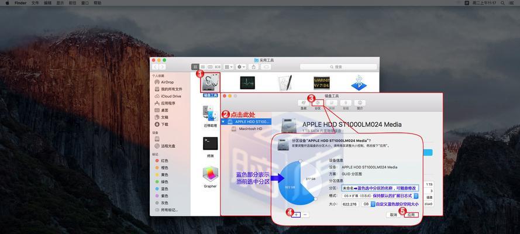Screen dimensions: 520x234
Task: Click the Partition (分区) toolbar button
Action: [x=318, y=103]
